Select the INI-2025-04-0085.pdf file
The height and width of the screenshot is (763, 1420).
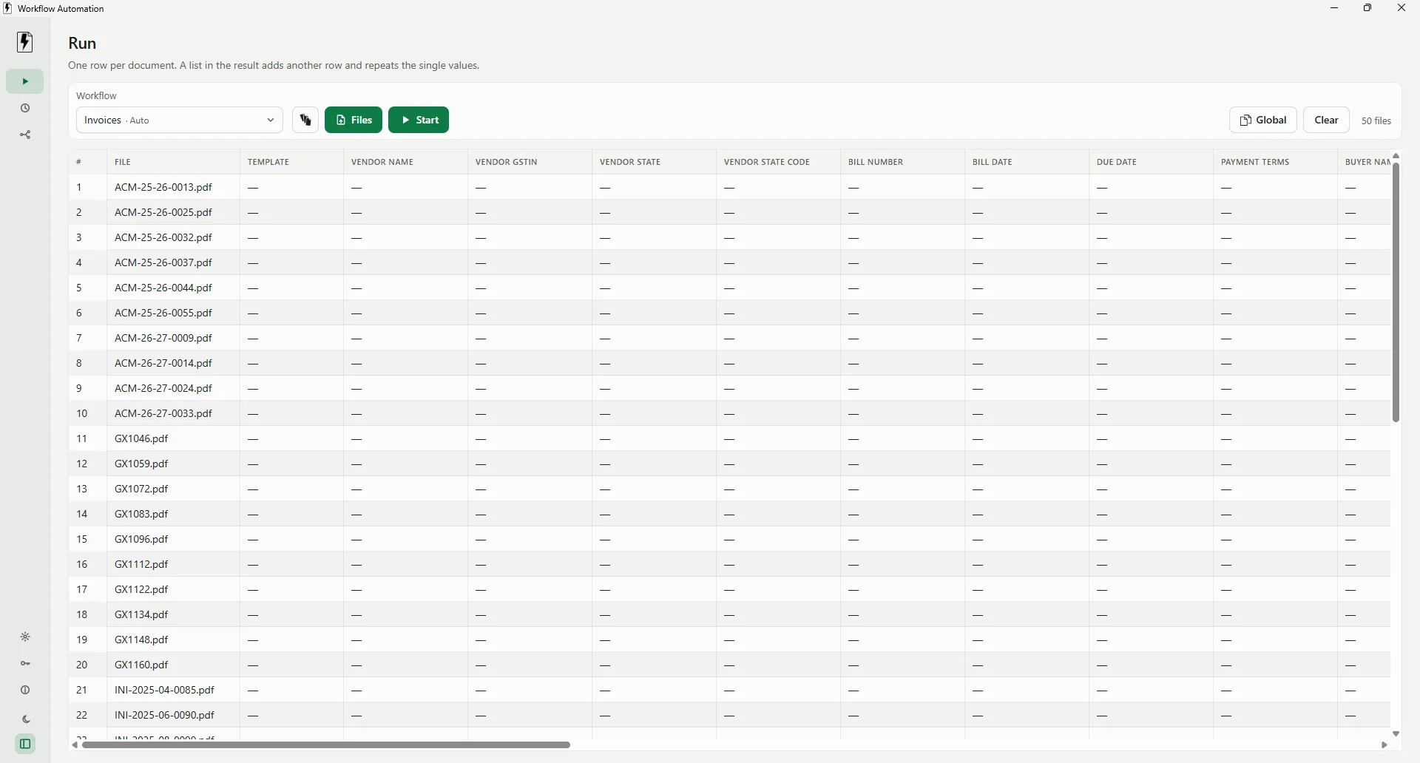pyautogui.click(x=164, y=691)
